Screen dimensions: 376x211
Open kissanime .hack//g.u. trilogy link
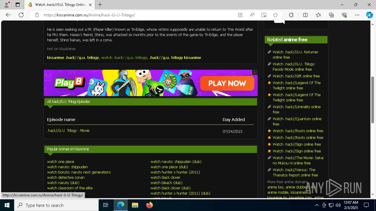[x=73, y=57]
